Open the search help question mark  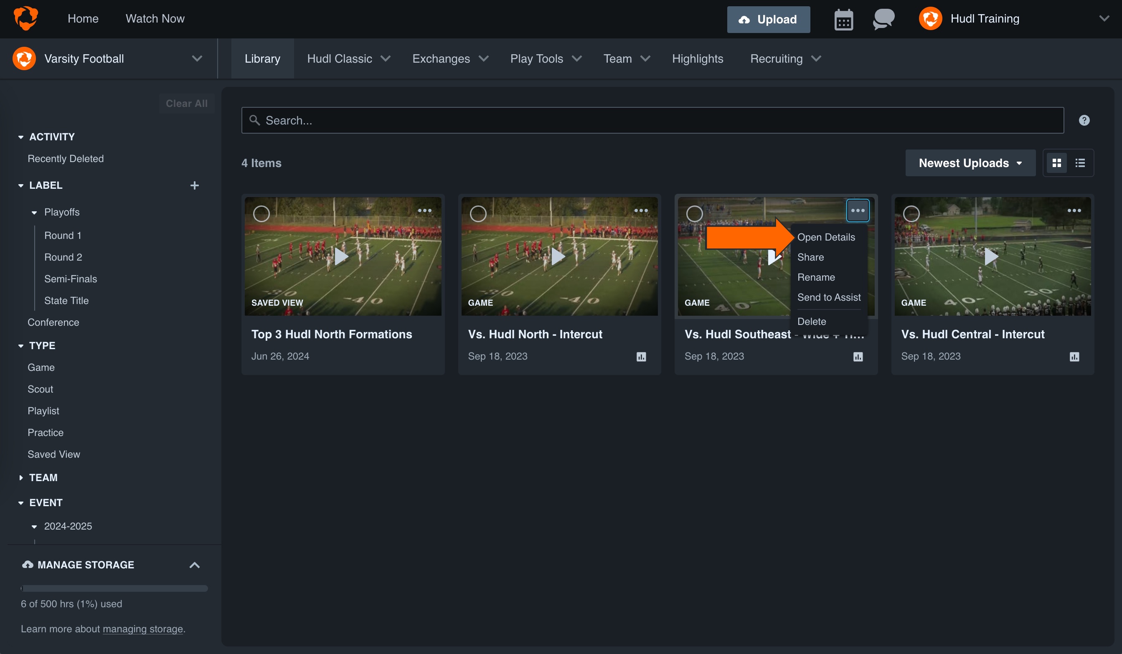pyautogui.click(x=1084, y=120)
